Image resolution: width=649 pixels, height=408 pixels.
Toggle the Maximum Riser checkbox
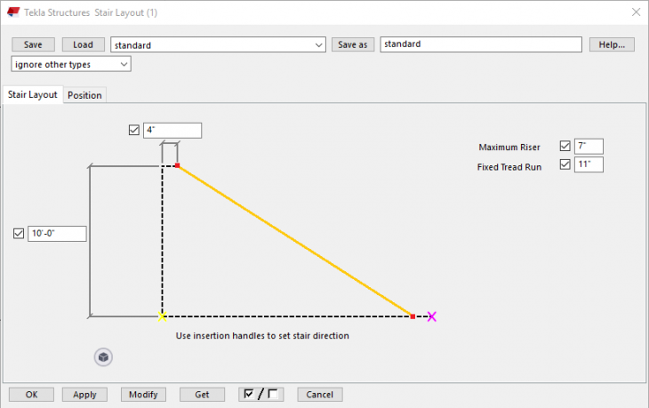click(565, 147)
